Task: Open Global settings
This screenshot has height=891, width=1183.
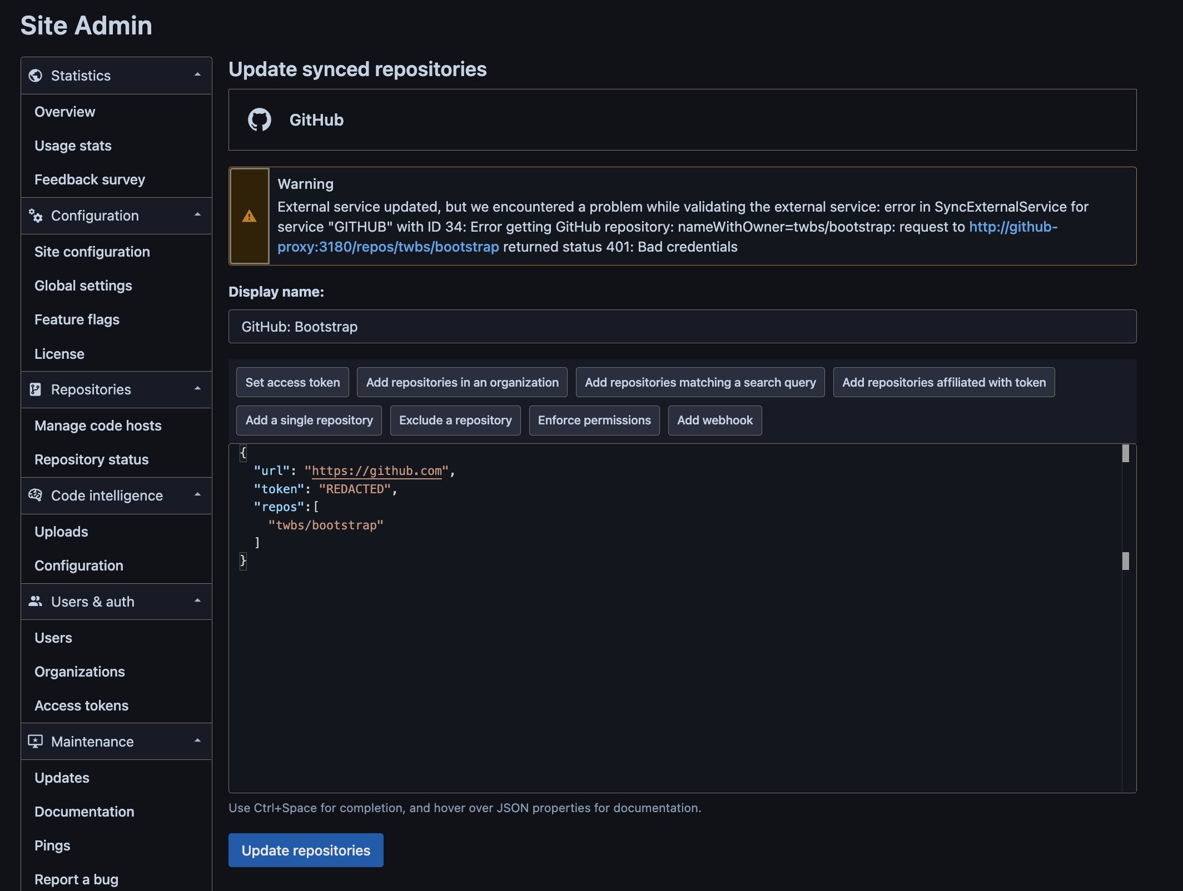Action: click(x=83, y=286)
